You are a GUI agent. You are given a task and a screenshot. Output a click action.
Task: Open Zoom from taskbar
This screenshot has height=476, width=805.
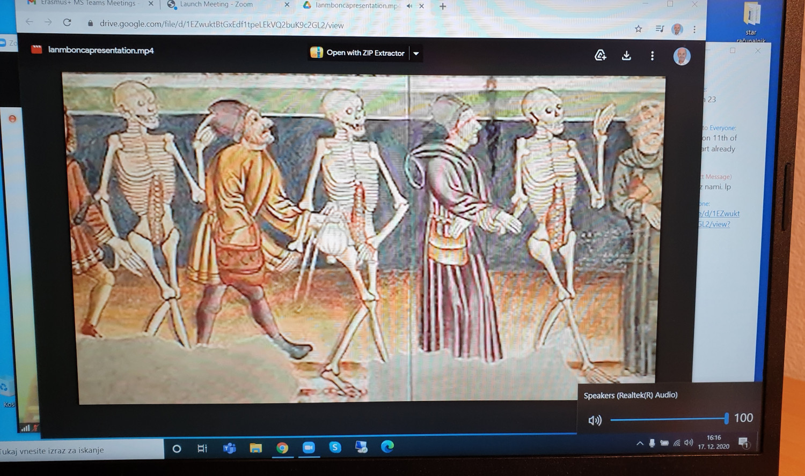309,447
